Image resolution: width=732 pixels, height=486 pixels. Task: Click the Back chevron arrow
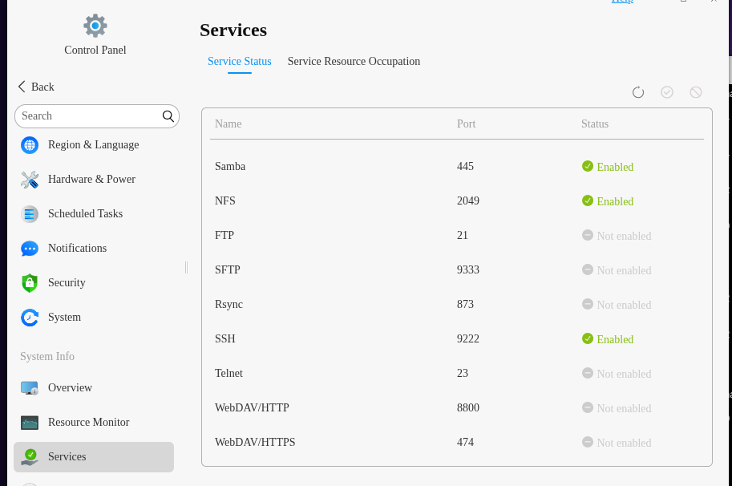pyautogui.click(x=22, y=87)
